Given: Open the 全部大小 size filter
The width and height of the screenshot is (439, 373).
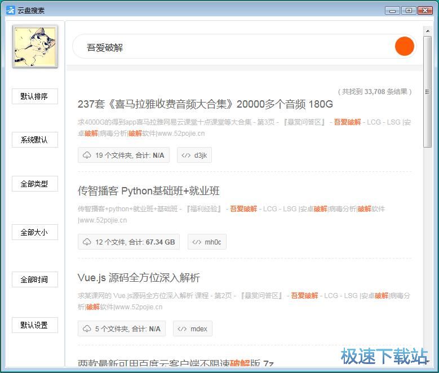Looking at the screenshot, I should click(x=34, y=232).
